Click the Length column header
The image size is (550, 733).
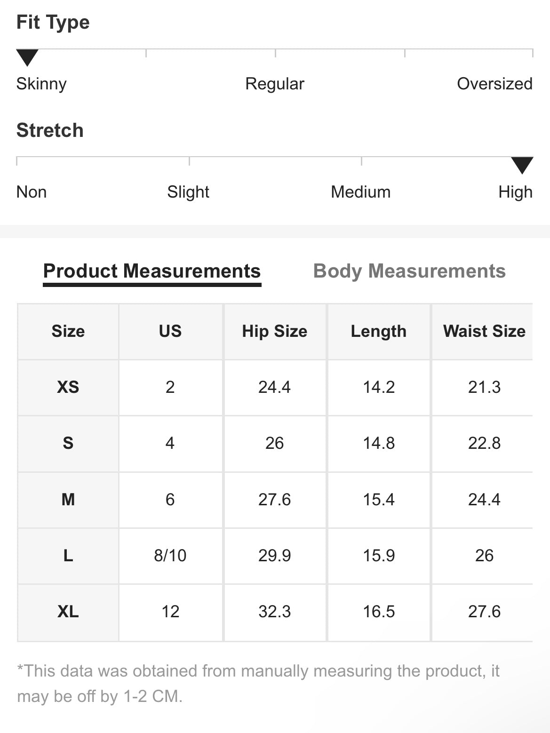point(379,331)
